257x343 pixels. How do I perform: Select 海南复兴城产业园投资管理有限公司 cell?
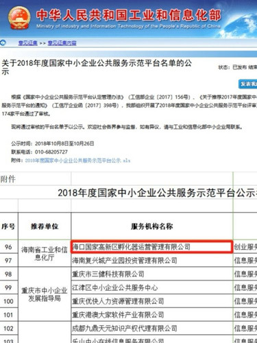point(152,260)
